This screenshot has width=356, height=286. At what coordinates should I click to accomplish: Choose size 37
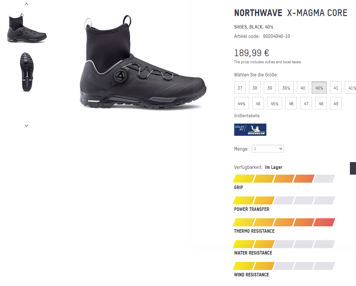(x=240, y=88)
